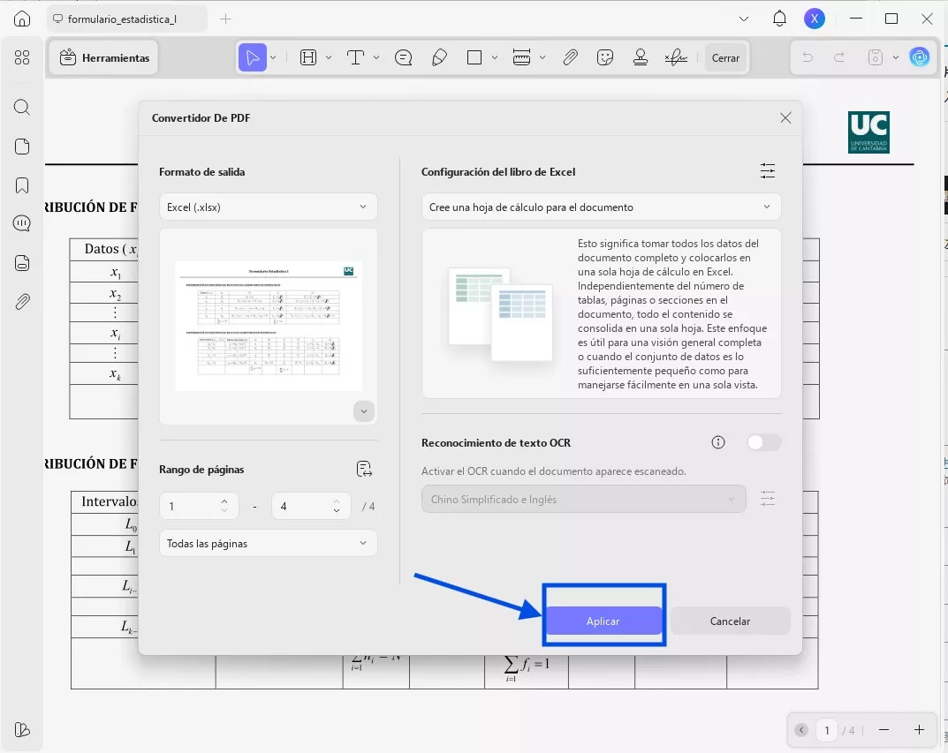Image resolution: width=948 pixels, height=753 pixels.
Task: Zoom out with minus button
Action: pos(884,730)
